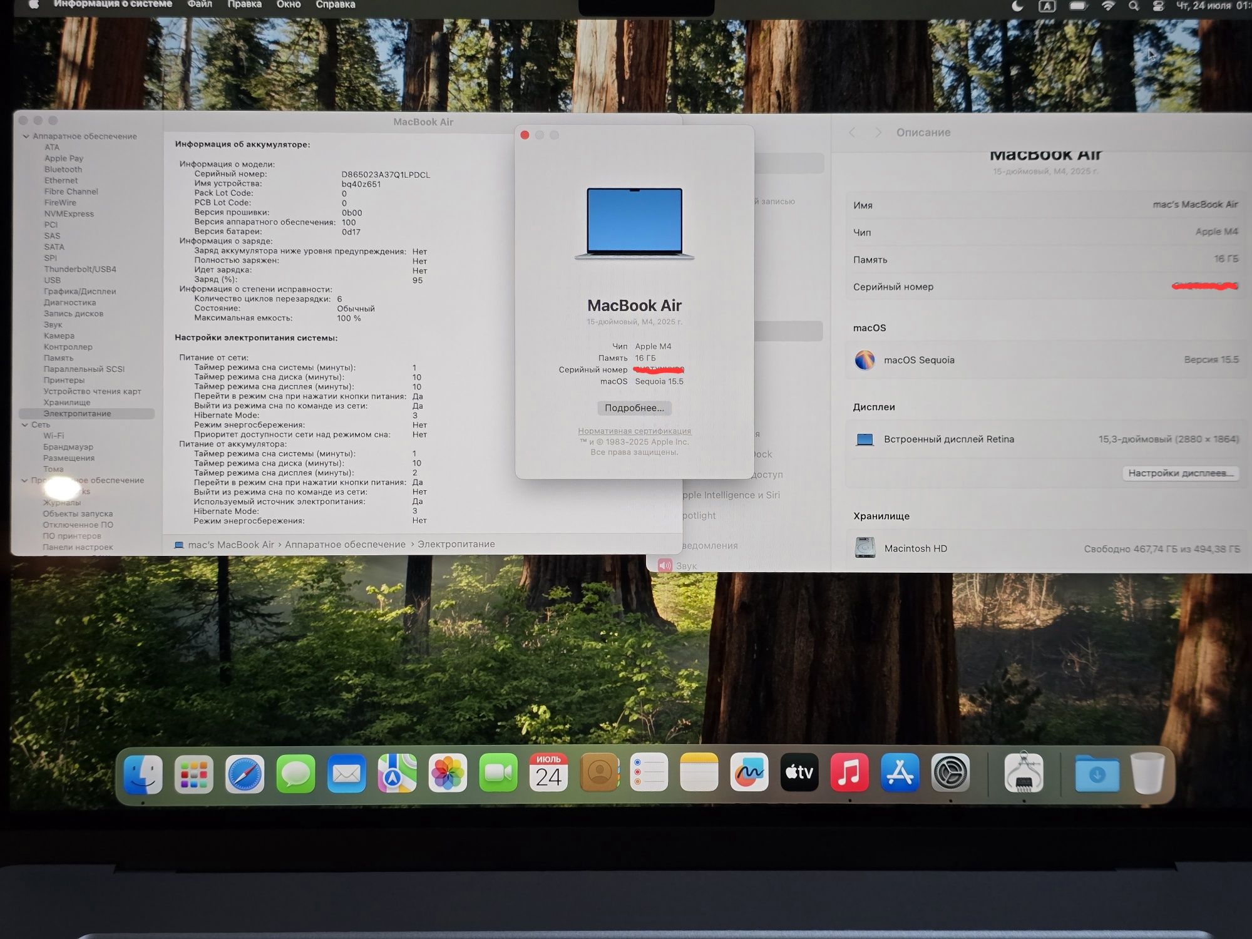Open Maps app in the Dock
This screenshot has width=1252, height=939.
coord(397,774)
